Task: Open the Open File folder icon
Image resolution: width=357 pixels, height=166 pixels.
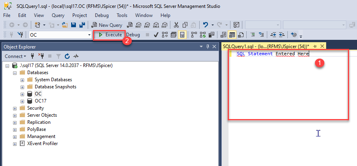Action: tap(65, 25)
